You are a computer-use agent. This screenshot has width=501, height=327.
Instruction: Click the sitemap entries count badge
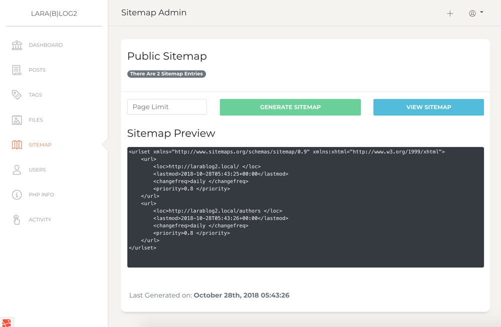coord(167,73)
